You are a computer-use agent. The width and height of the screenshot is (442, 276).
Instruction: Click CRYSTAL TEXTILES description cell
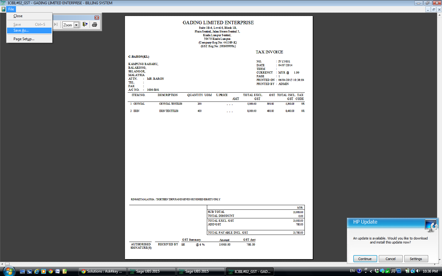(171, 104)
